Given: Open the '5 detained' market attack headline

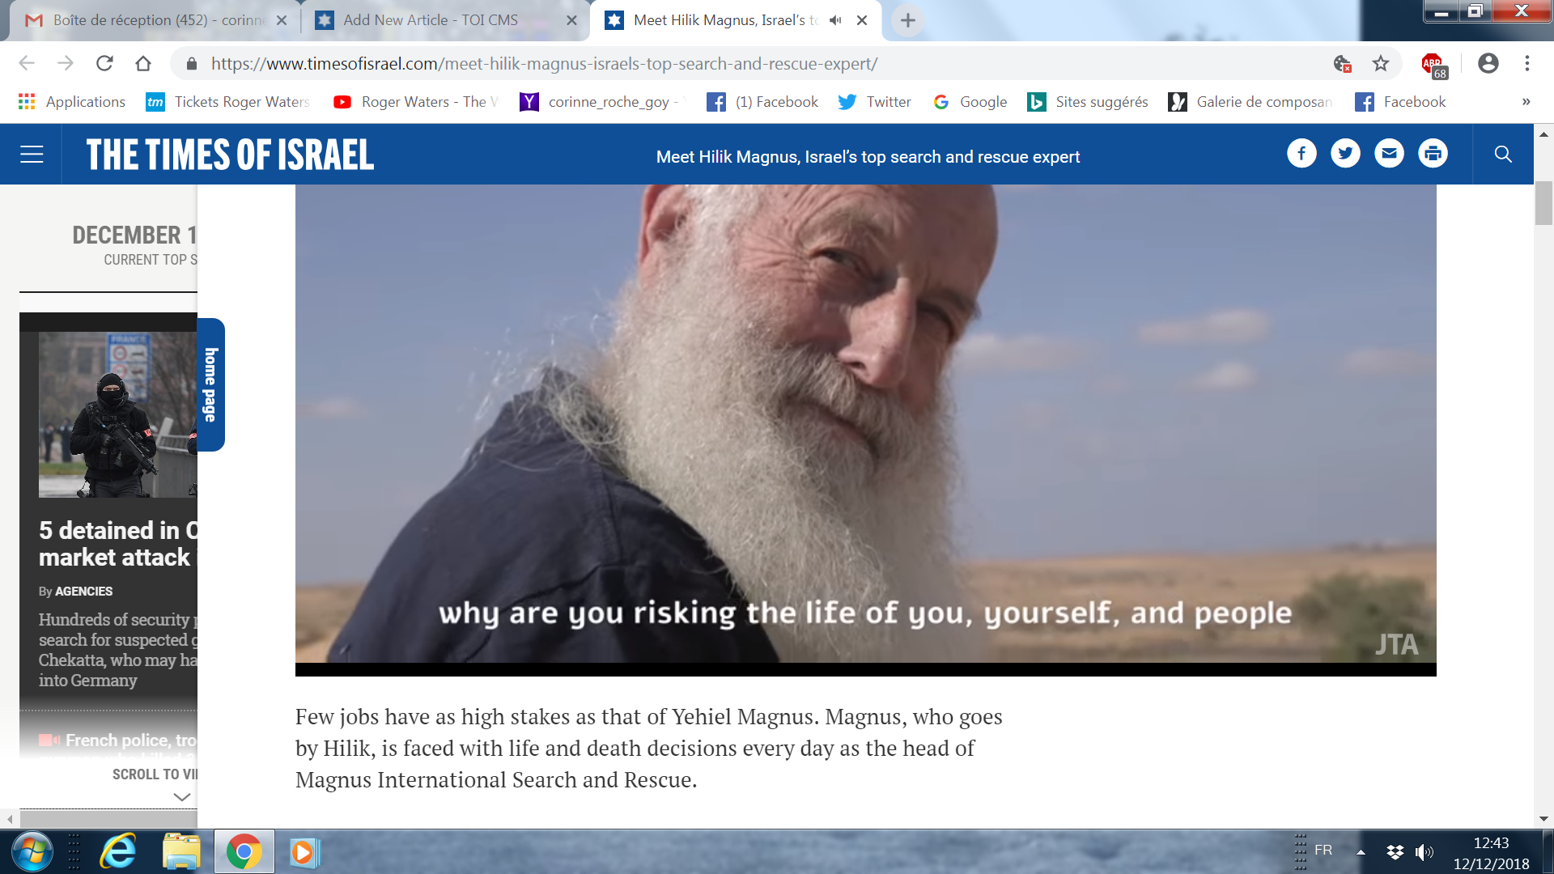Looking at the screenshot, I should pos(118,544).
